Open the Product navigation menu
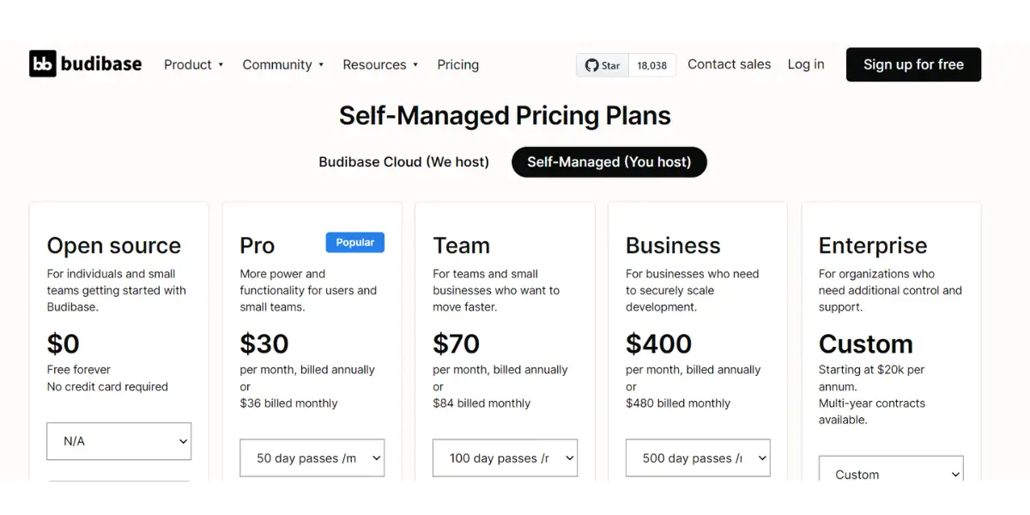Screen dimensions: 1030x515 [188, 64]
